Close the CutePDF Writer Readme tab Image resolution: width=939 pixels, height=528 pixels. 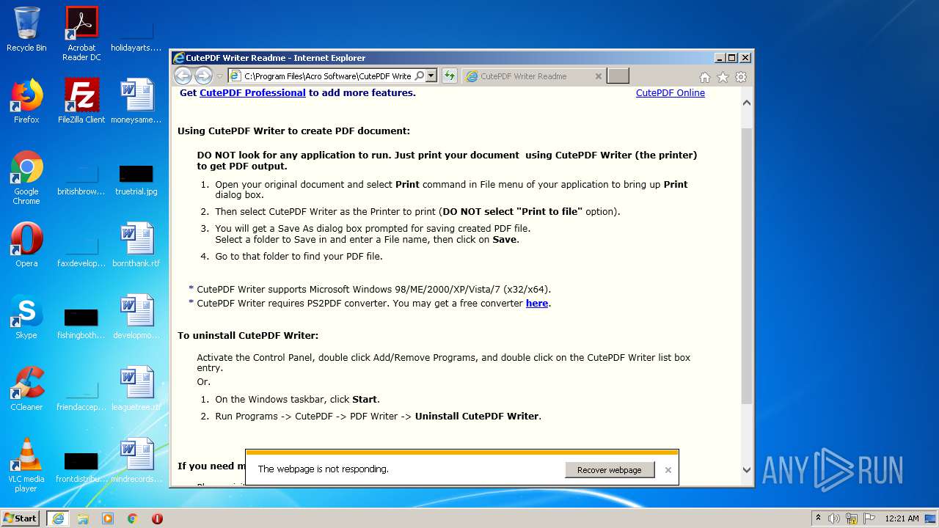click(598, 76)
